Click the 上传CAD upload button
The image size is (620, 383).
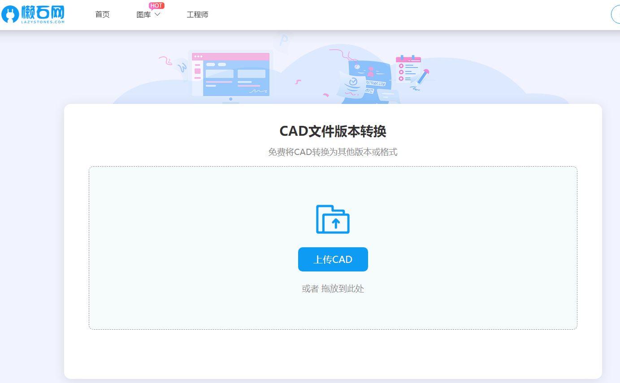tap(333, 259)
